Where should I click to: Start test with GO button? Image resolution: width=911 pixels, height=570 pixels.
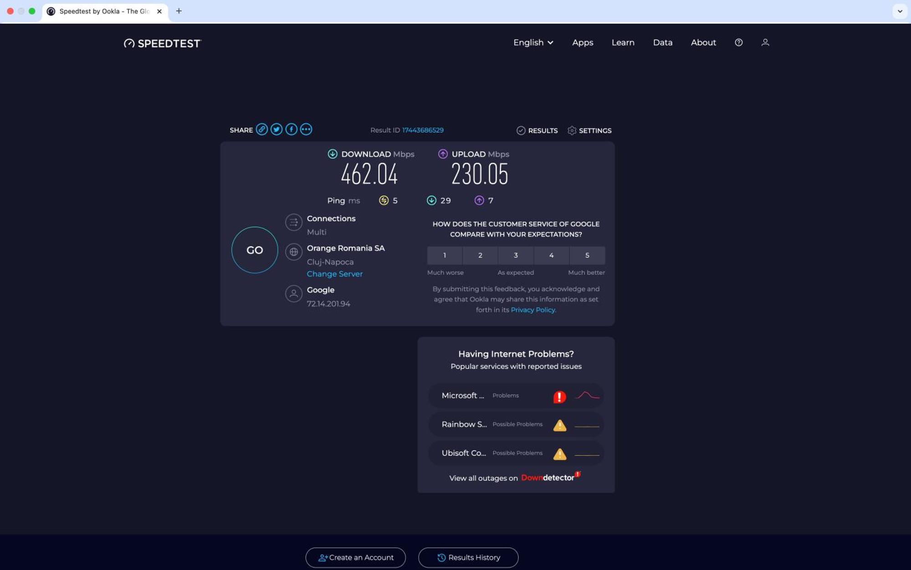(x=255, y=250)
